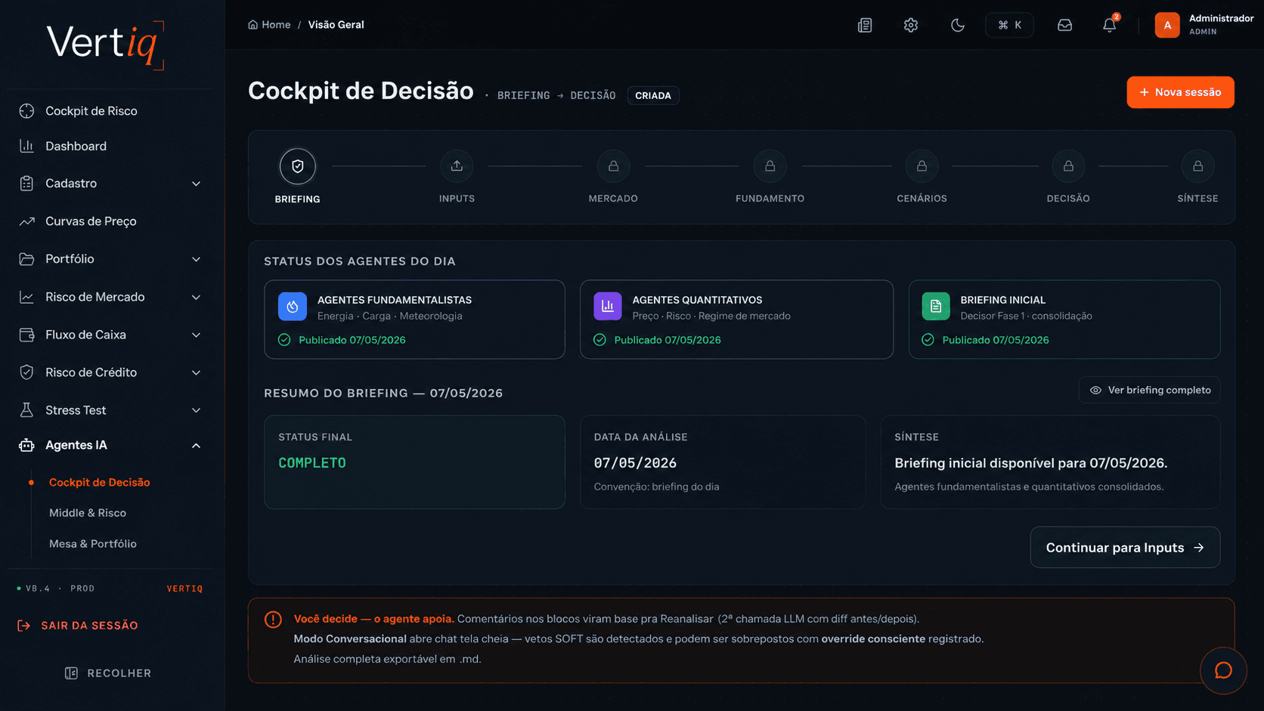
Task: Expand the Stress Test chevron
Action: 196,410
